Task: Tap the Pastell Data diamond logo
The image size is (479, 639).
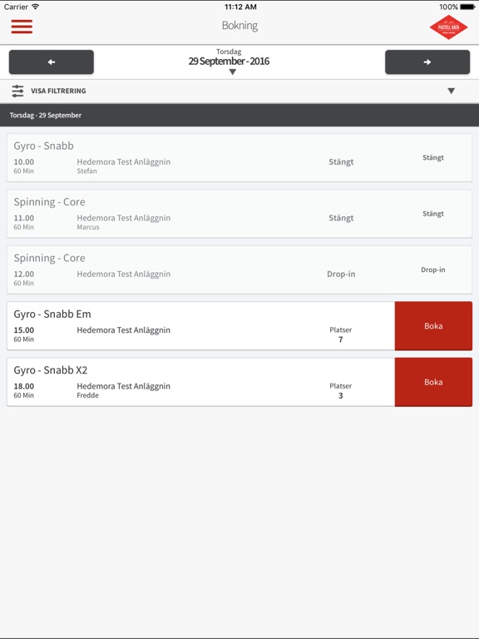Action: 448,27
